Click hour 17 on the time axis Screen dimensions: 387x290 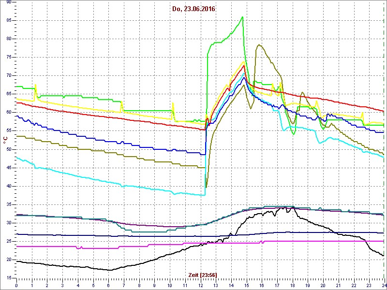click(277, 285)
